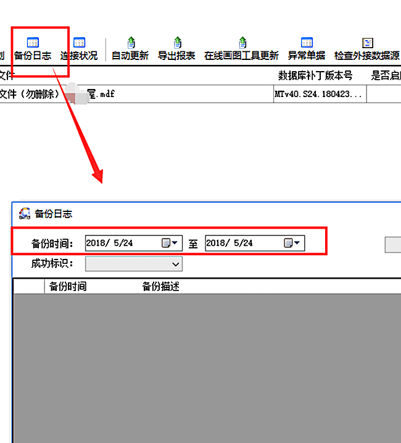Select the MTv40.S24.180423 version cell
This screenshot has width=401, height=443.
320,94
